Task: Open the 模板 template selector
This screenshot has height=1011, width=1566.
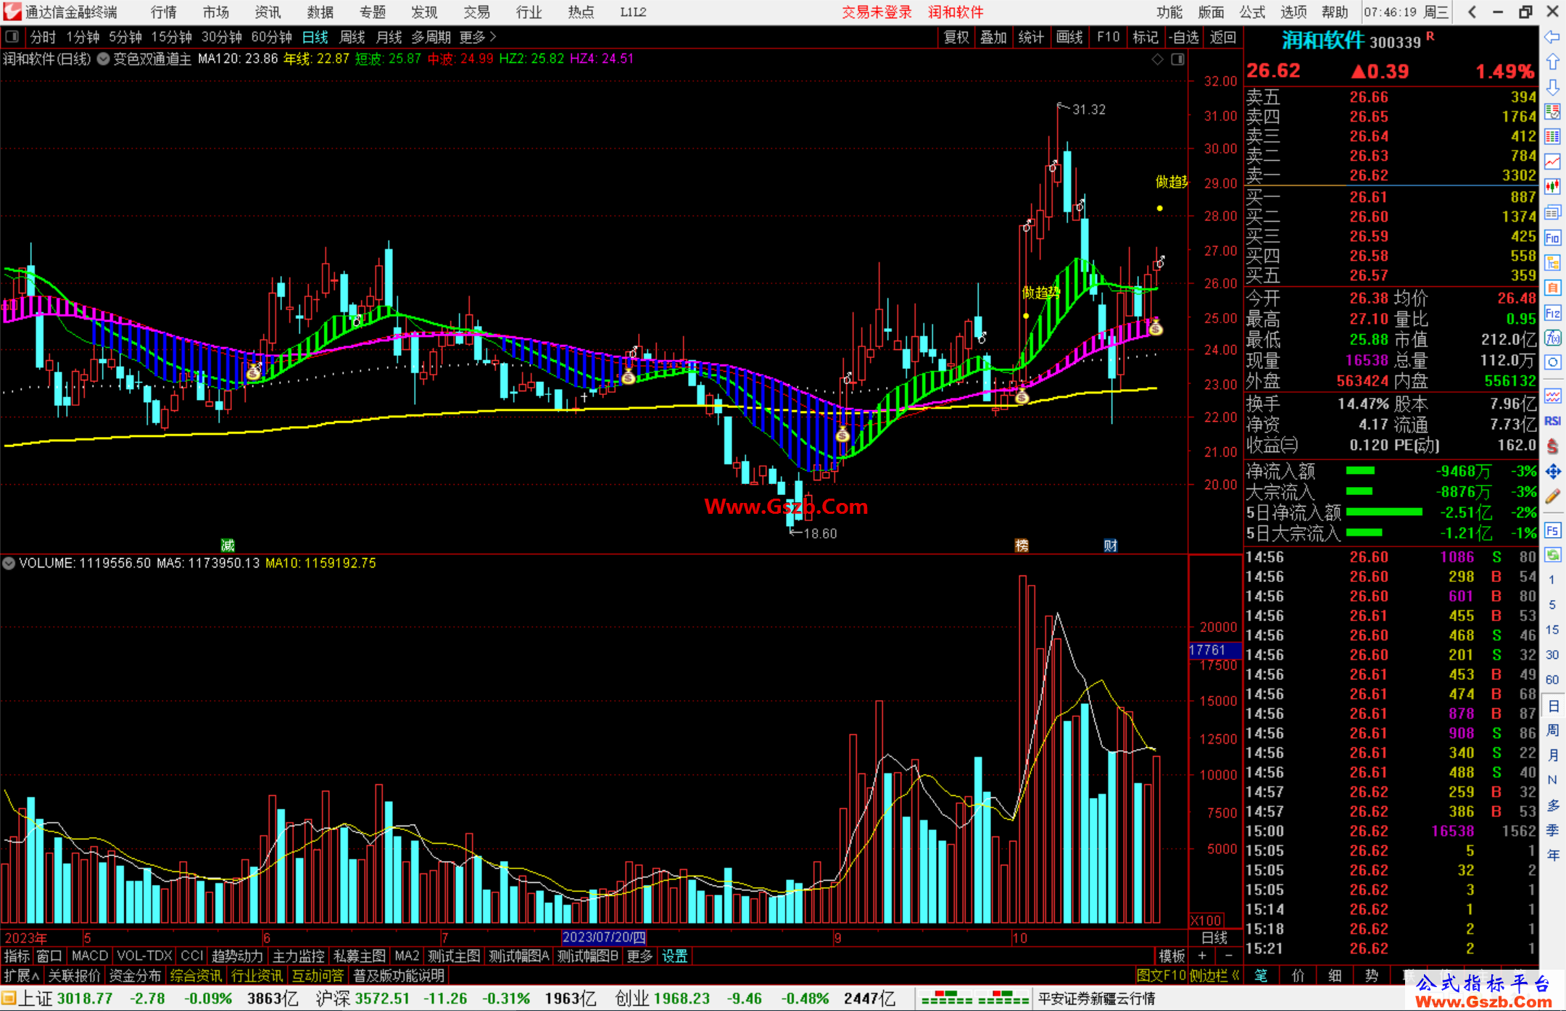Action: coord(1172,956)
